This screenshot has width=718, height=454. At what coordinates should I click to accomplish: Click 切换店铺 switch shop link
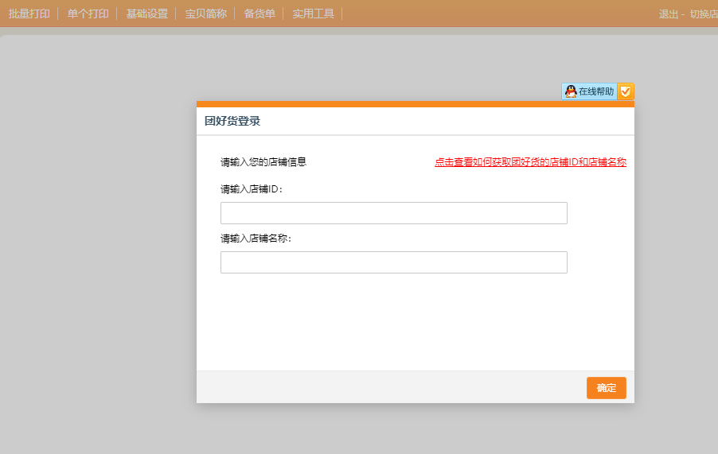point(703,14)
